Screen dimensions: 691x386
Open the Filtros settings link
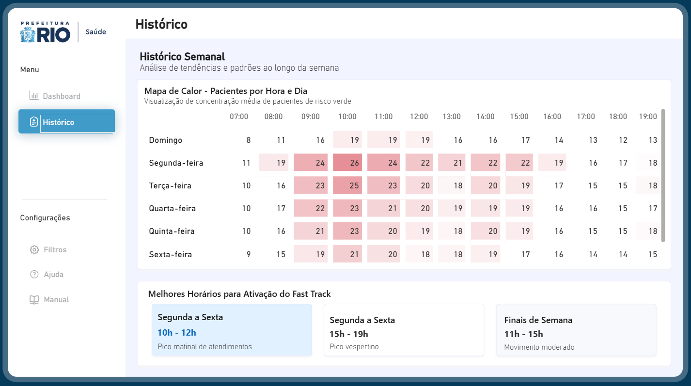coord(55,250)
